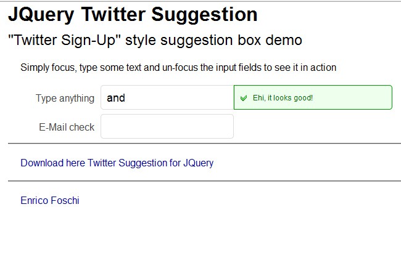Click the "Twitter Sign-Up" style subheading
The image size is (401, 268).
pyautogui.click(x=155, y=41)
